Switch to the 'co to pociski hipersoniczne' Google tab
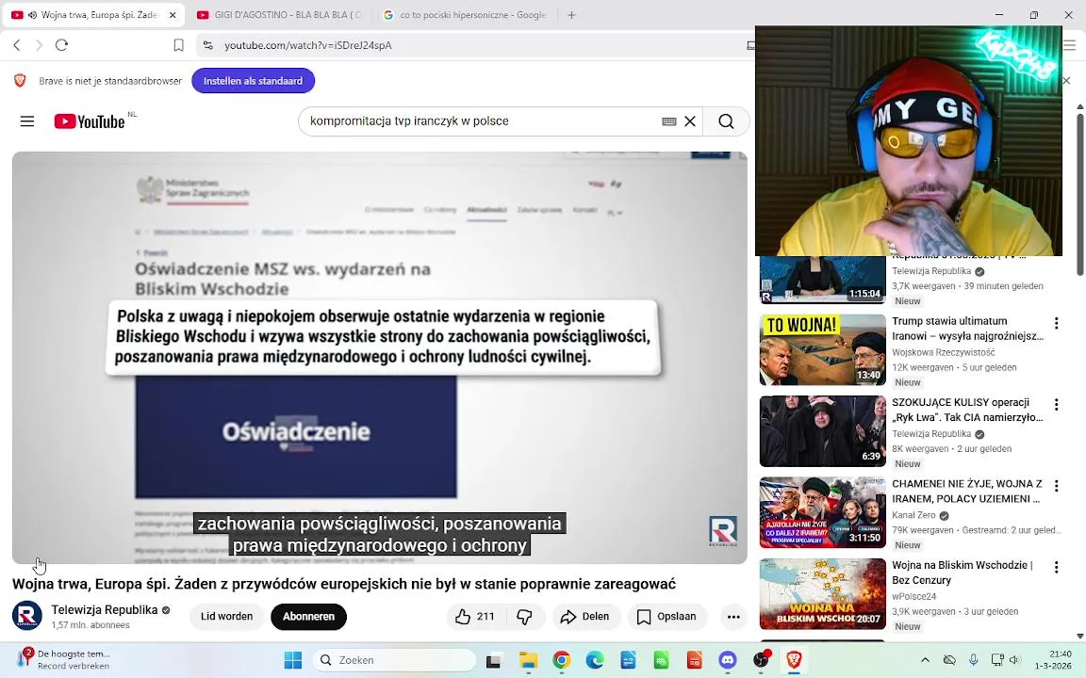 pos(466,14)
